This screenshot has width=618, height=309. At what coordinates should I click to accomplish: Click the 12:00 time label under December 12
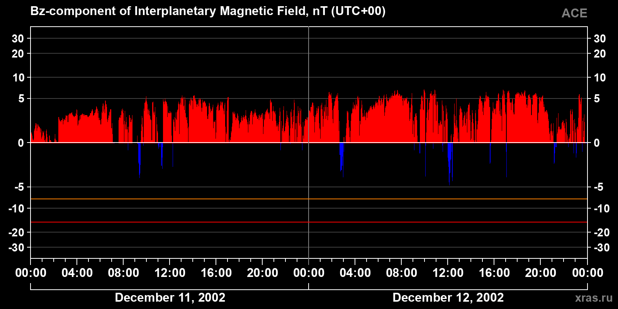point(448,273)
